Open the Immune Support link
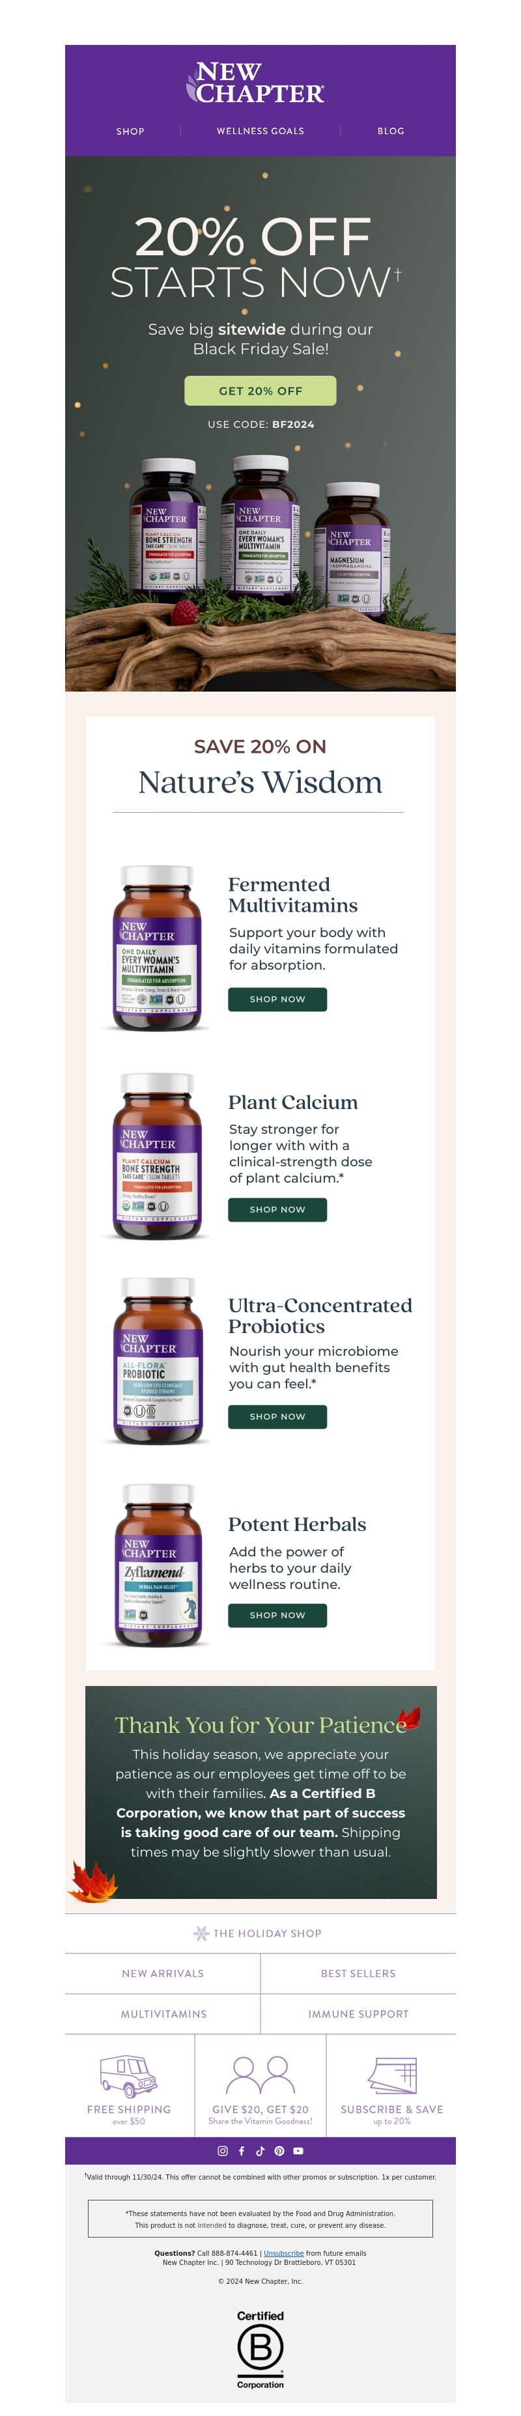 (x=359, y=2014)
